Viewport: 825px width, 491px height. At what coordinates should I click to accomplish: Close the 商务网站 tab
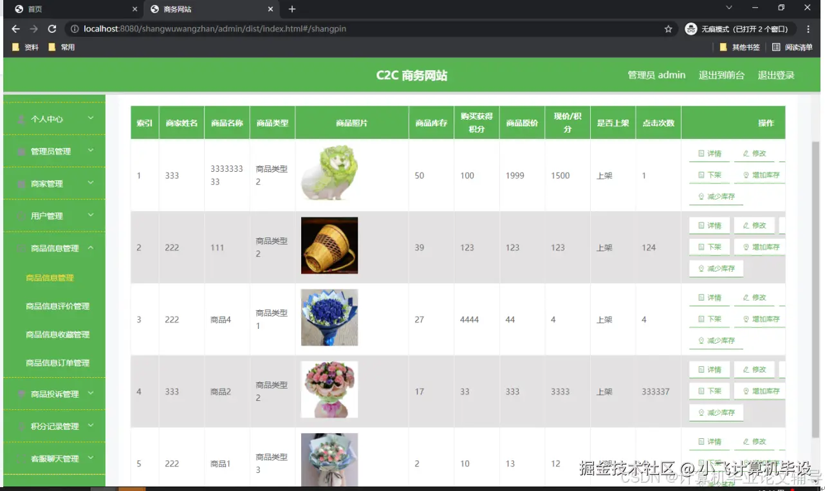pos(270,9)
